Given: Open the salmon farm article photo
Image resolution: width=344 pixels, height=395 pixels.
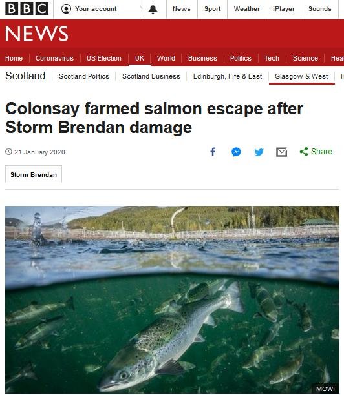Looking at the screenshot, I should [172, 299].
